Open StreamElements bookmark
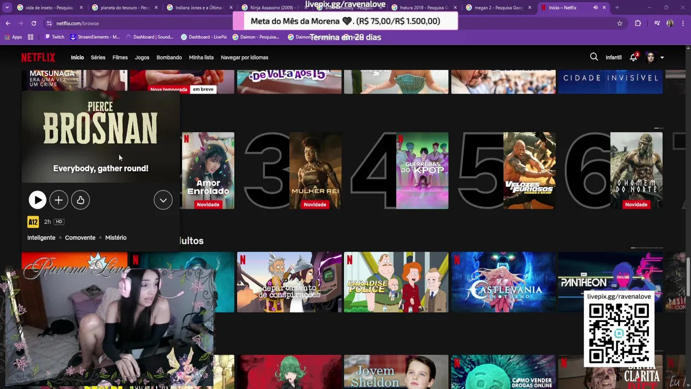This screenshot has width=691, height=389. pyautogui.click(x=95, y=37)
